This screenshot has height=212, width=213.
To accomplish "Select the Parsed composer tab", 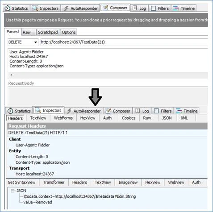I will tap(13, 32).
